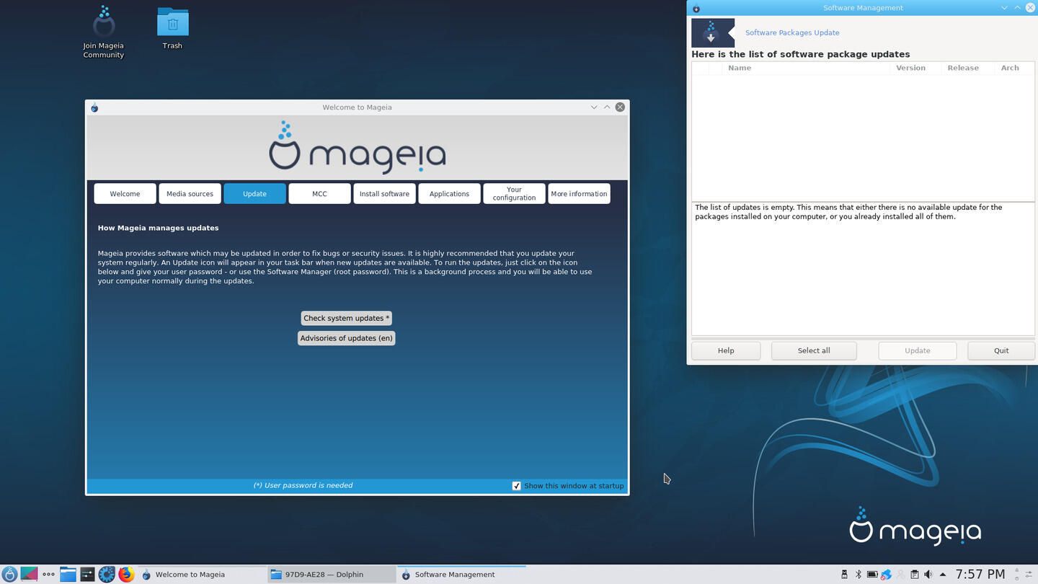The height and width of the screenshot is (584, 1038).
Task: Maximize the Welcome to Mageia window
Action: (x=607, y=107)
